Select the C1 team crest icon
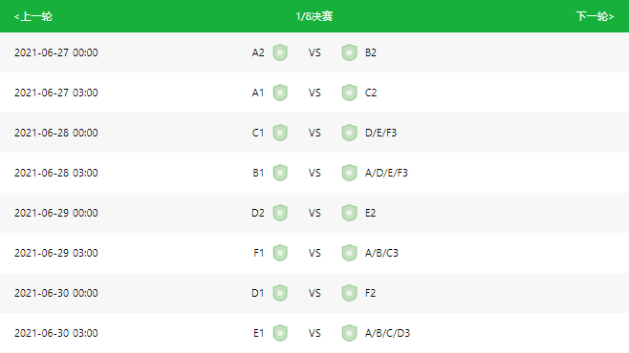Screen dimensions: 629x353 click(280, 133)
